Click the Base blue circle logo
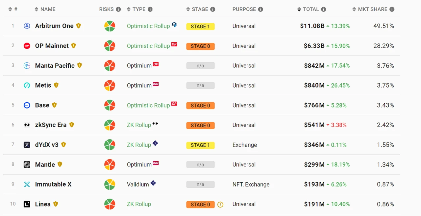Screen dimensions: 421x216 (x=27, y=105)
